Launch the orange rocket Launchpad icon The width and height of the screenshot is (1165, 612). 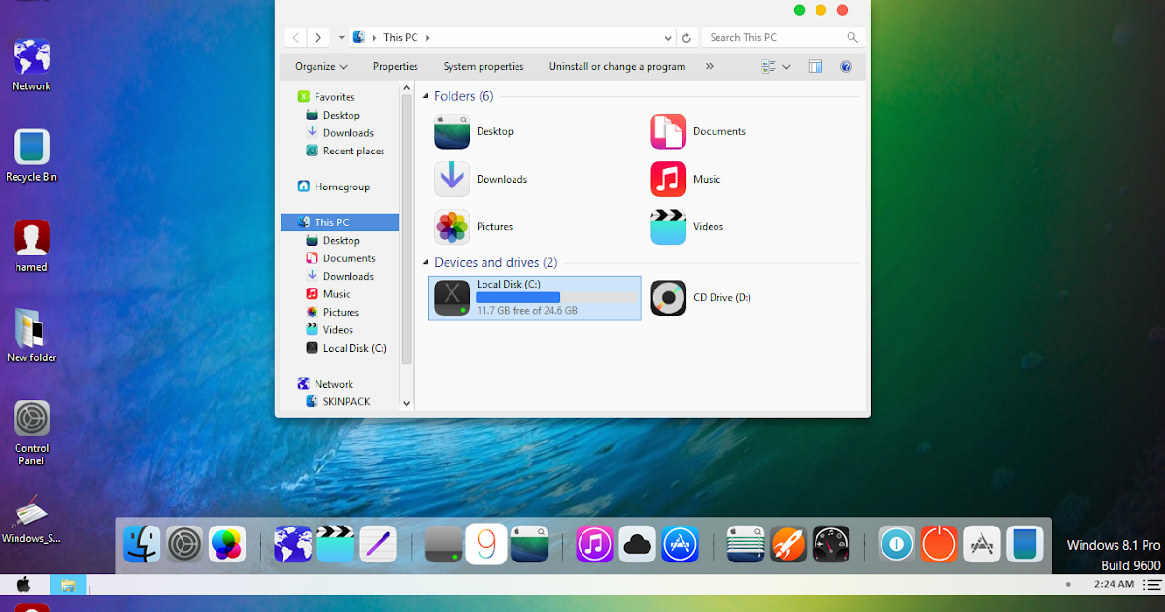click(788, 544)
